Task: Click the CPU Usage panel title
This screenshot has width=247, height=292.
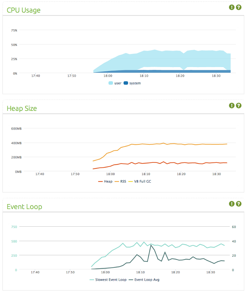Action: coord(23,10)
